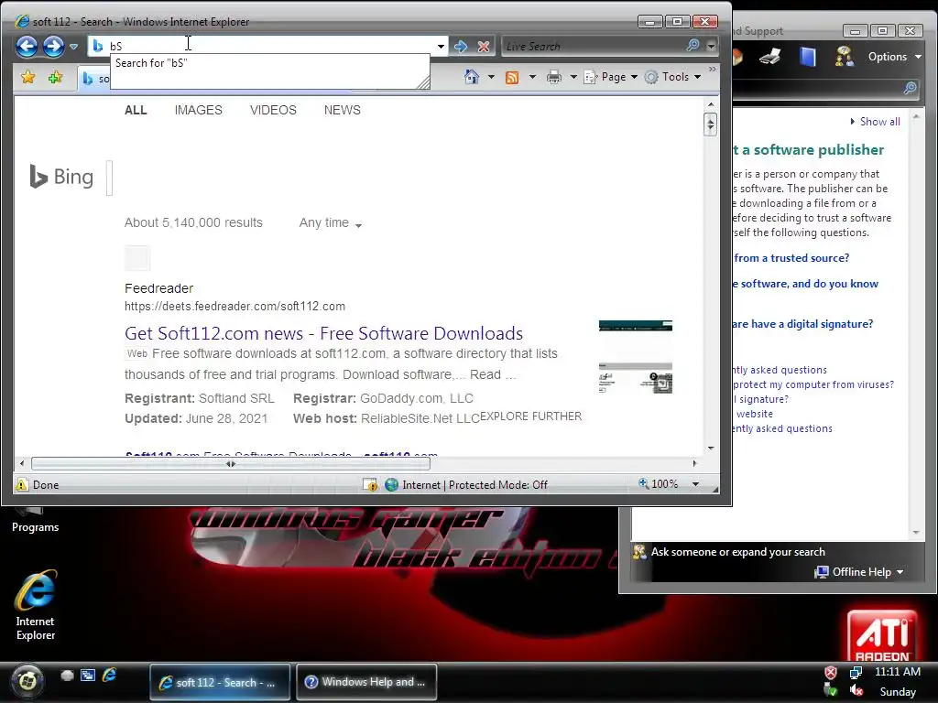Expand the Print dropdown arrow
The height and width of the screenshot is (703, 938).
[x=573, y=77]
